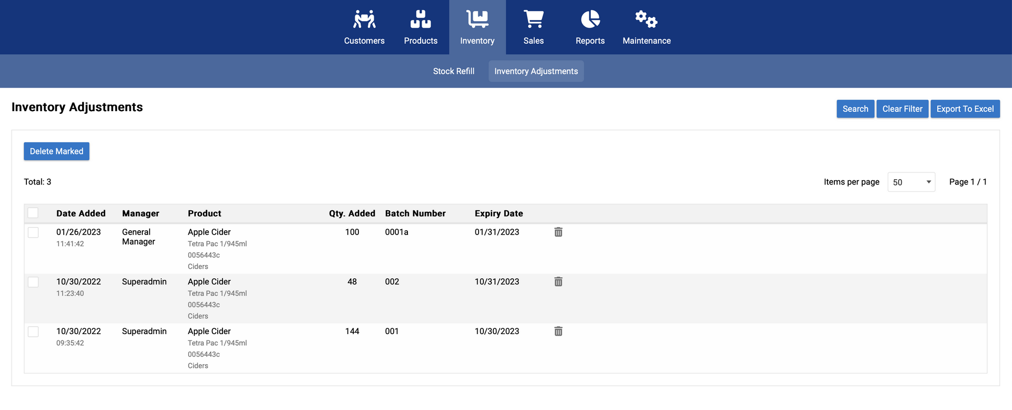The width and height of the screenshot is (1012, 410).
Task: Tick the checkbox for the 09:35:42 row
Action: (x=33, y=331)
